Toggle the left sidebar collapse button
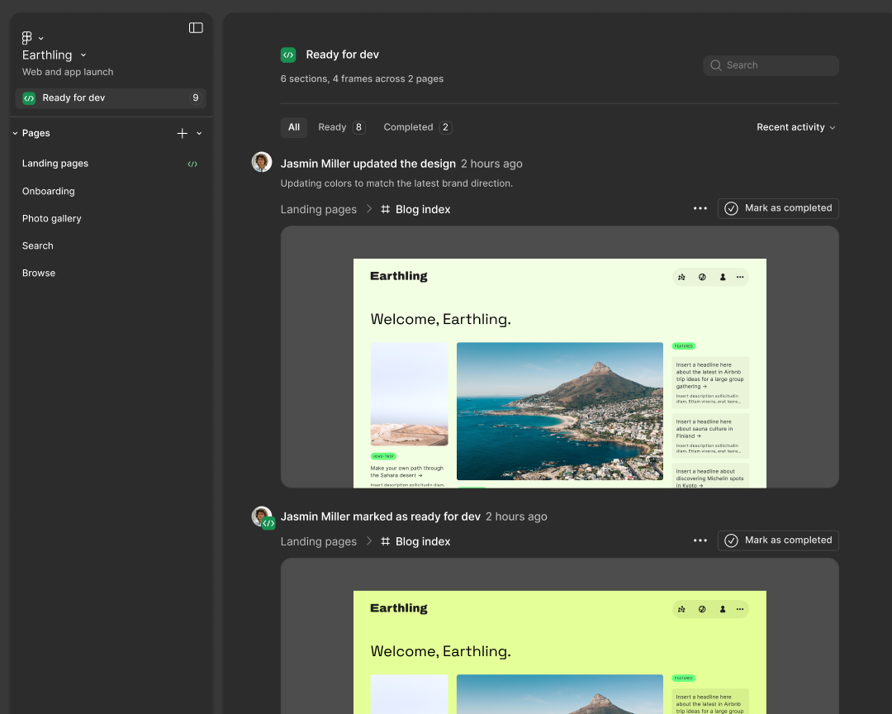The width and height of the screenshot is (892, 714). 196,27
